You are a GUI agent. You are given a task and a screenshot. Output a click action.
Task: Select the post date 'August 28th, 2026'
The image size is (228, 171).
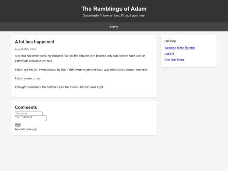pyautogui.click(x=25, y=49)
